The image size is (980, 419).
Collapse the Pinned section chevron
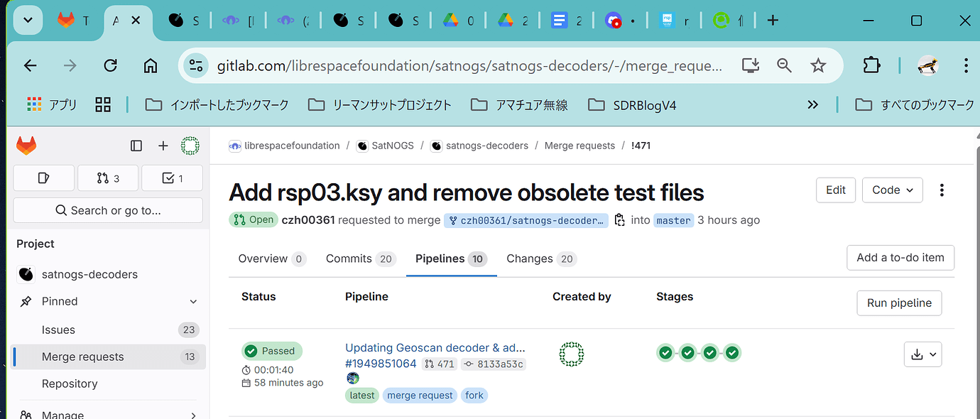tap(193, 301)
